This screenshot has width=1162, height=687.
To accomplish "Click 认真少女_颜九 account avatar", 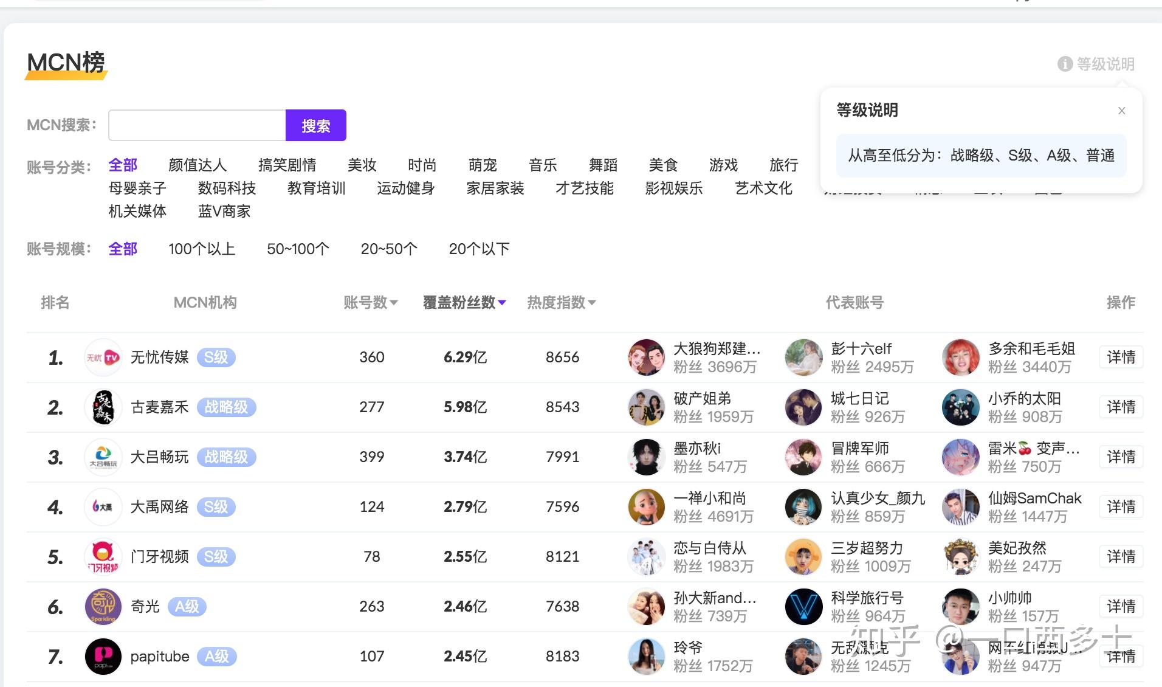I will coord(803,507).
